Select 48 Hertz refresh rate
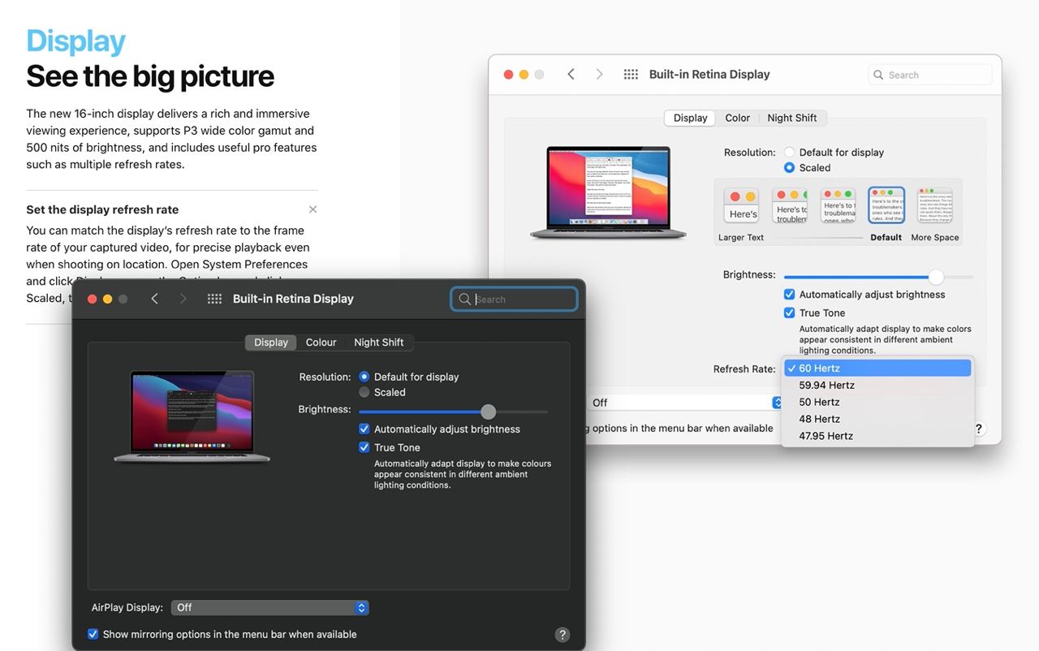 pyautogui.click(x=877, y=419)
